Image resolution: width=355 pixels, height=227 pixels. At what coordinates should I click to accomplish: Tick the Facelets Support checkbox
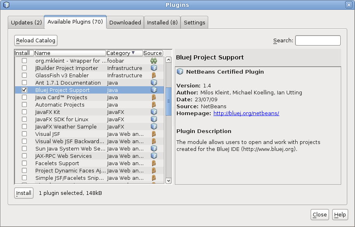pos(24,164)
